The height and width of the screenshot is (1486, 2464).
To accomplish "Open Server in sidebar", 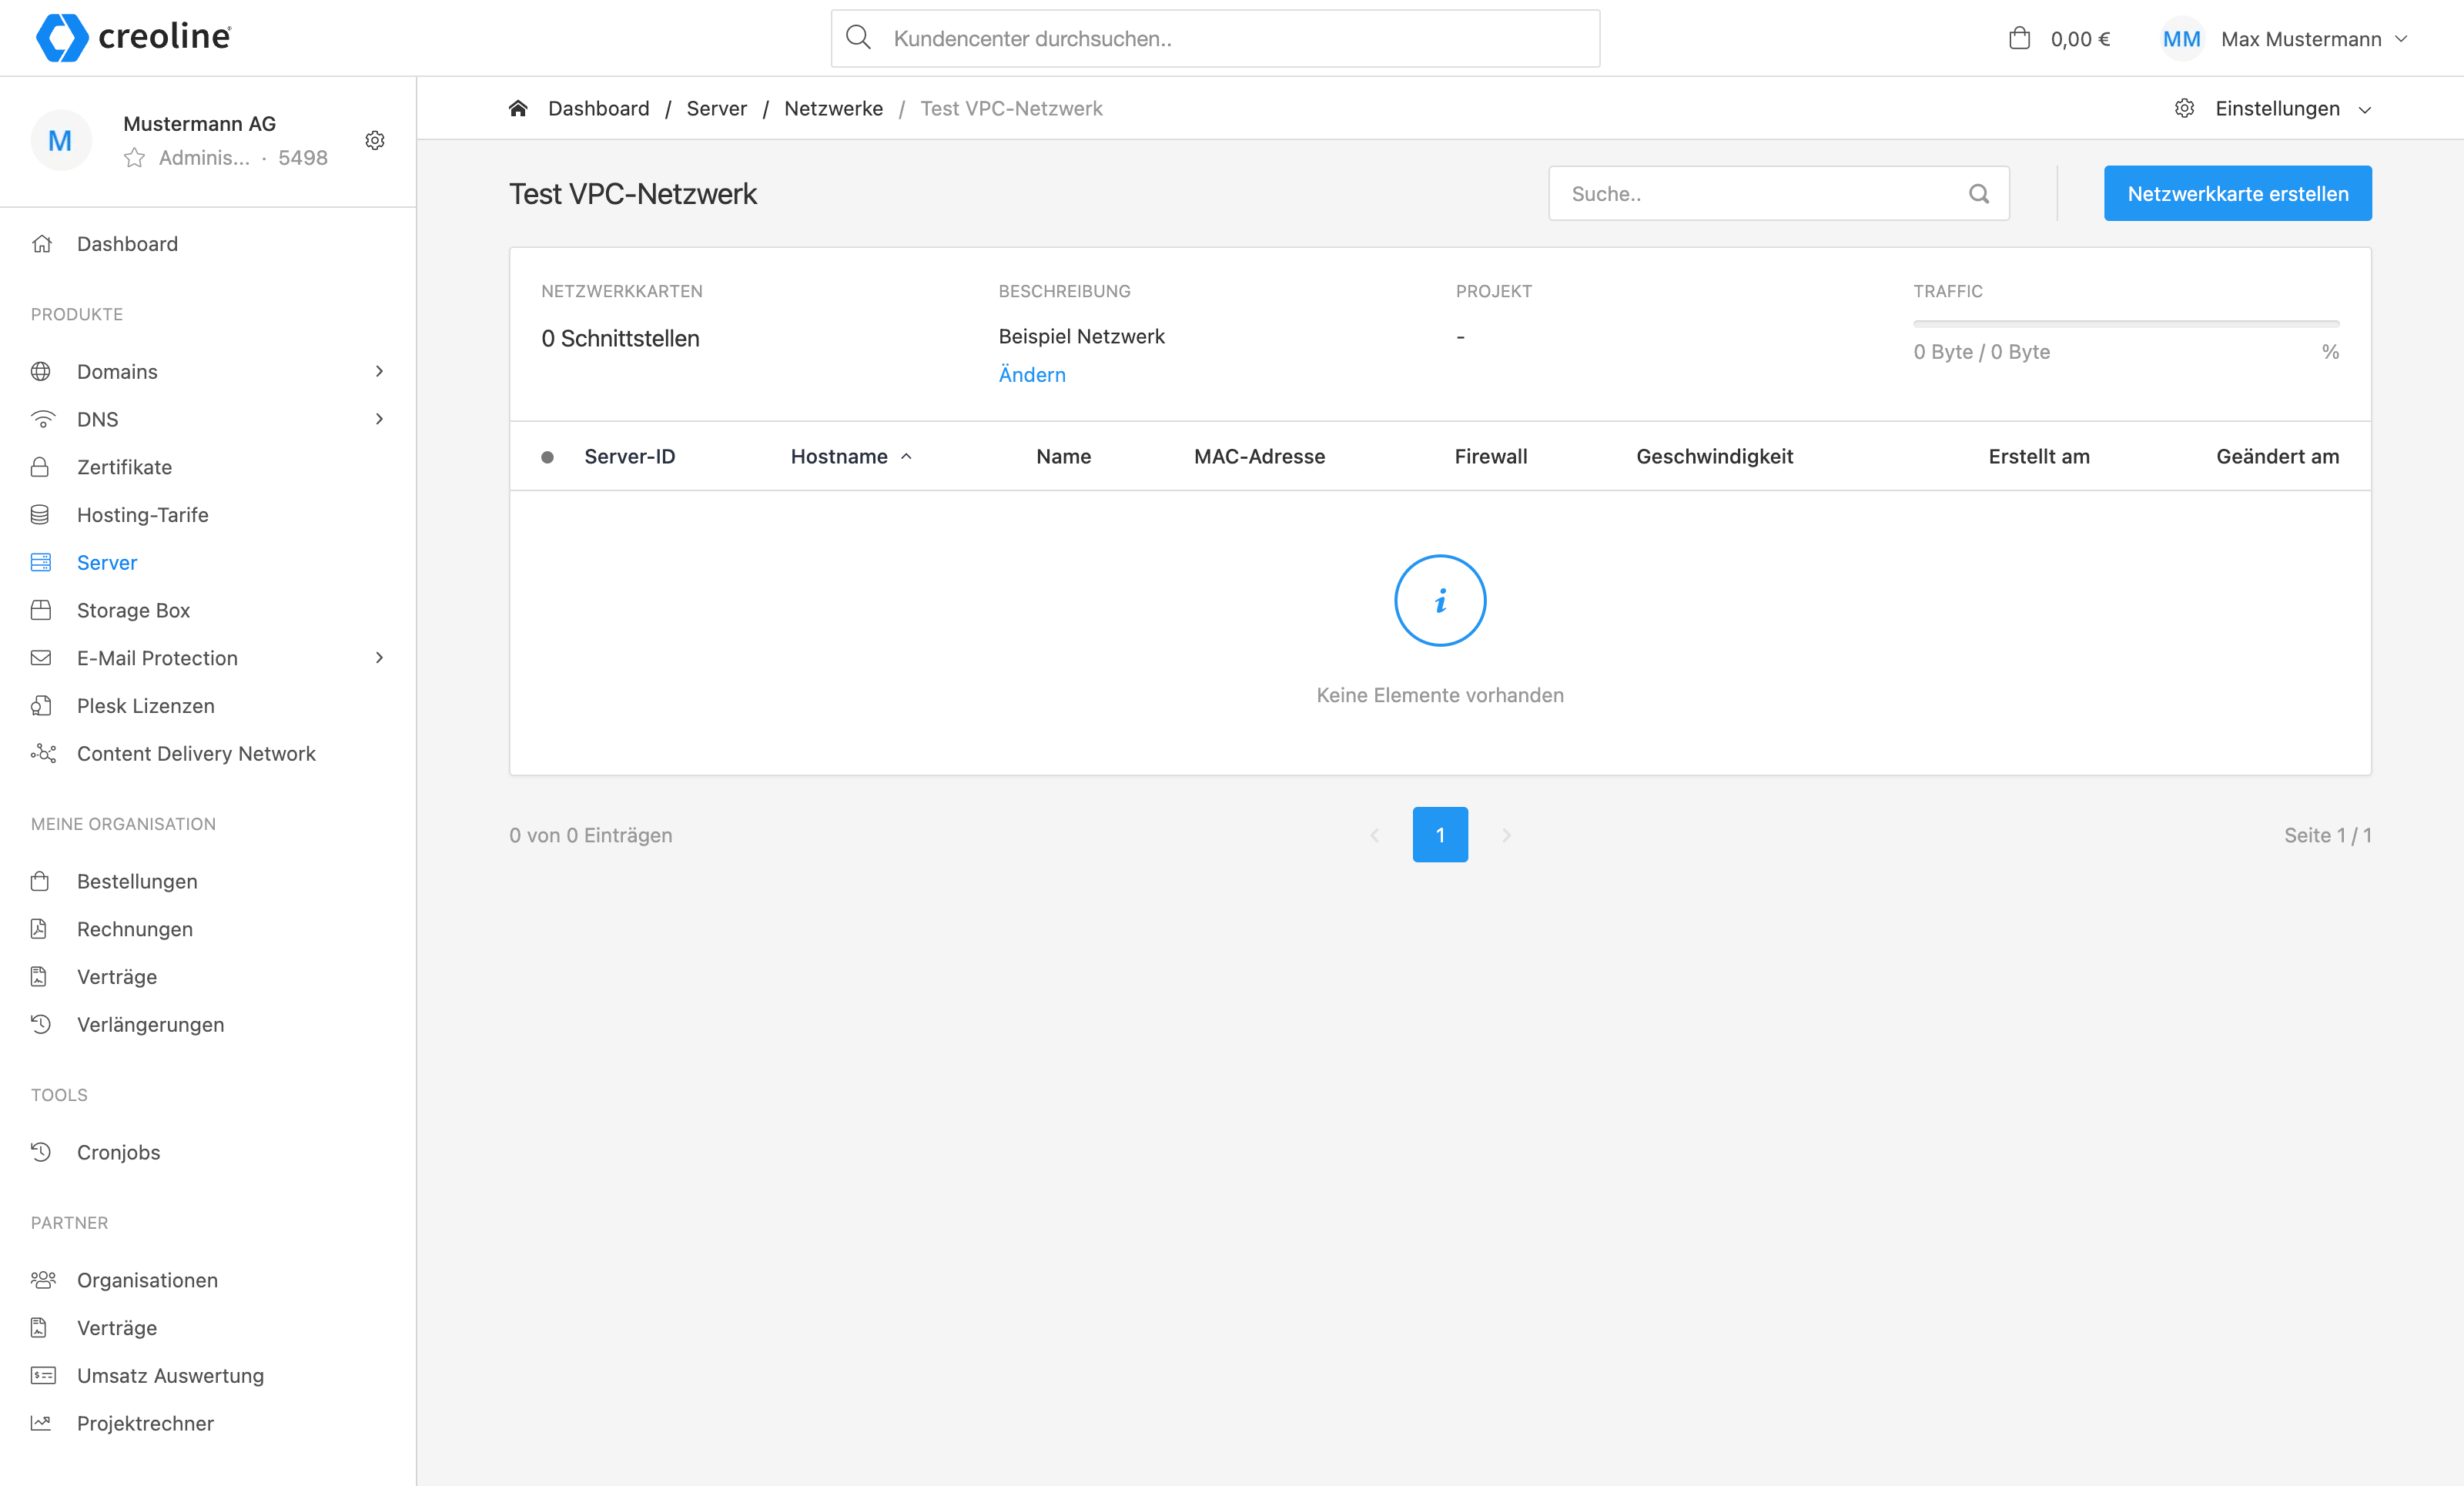I will (x=107, y=563).
